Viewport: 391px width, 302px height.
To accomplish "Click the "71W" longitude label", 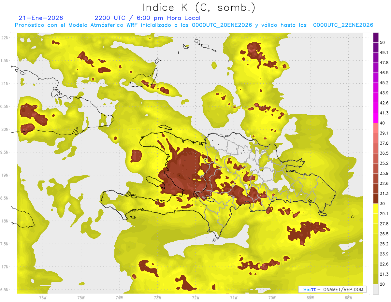I will click(234, 297).
